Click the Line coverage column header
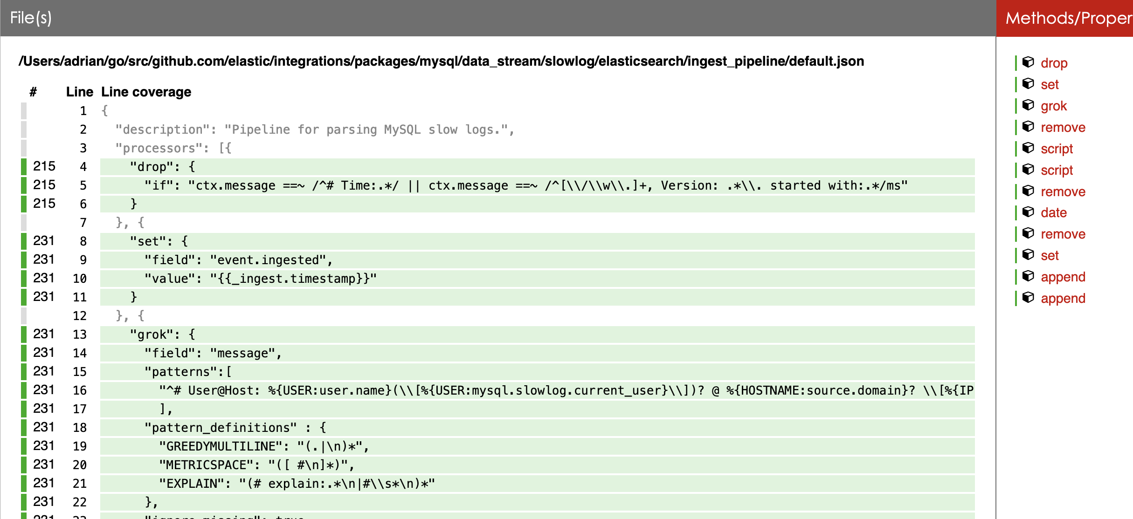Viewport: 1133px width, 519px height. tap(146, 92)
